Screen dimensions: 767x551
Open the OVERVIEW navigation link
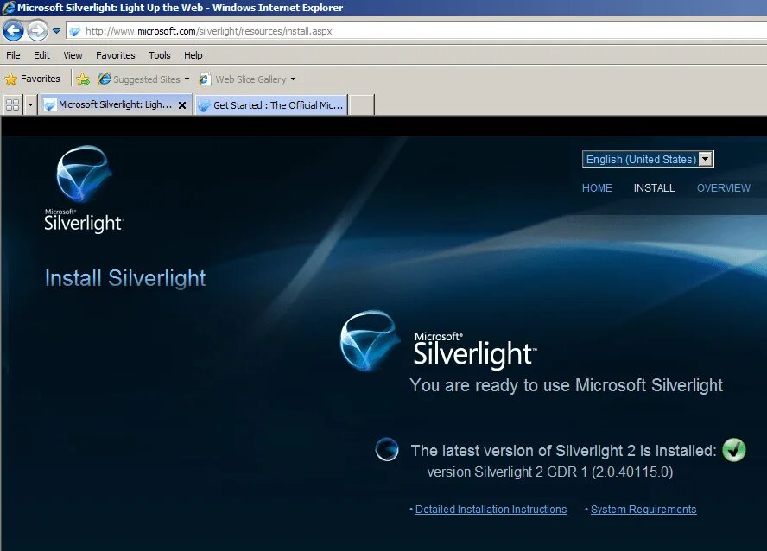[x=724, y=188]
